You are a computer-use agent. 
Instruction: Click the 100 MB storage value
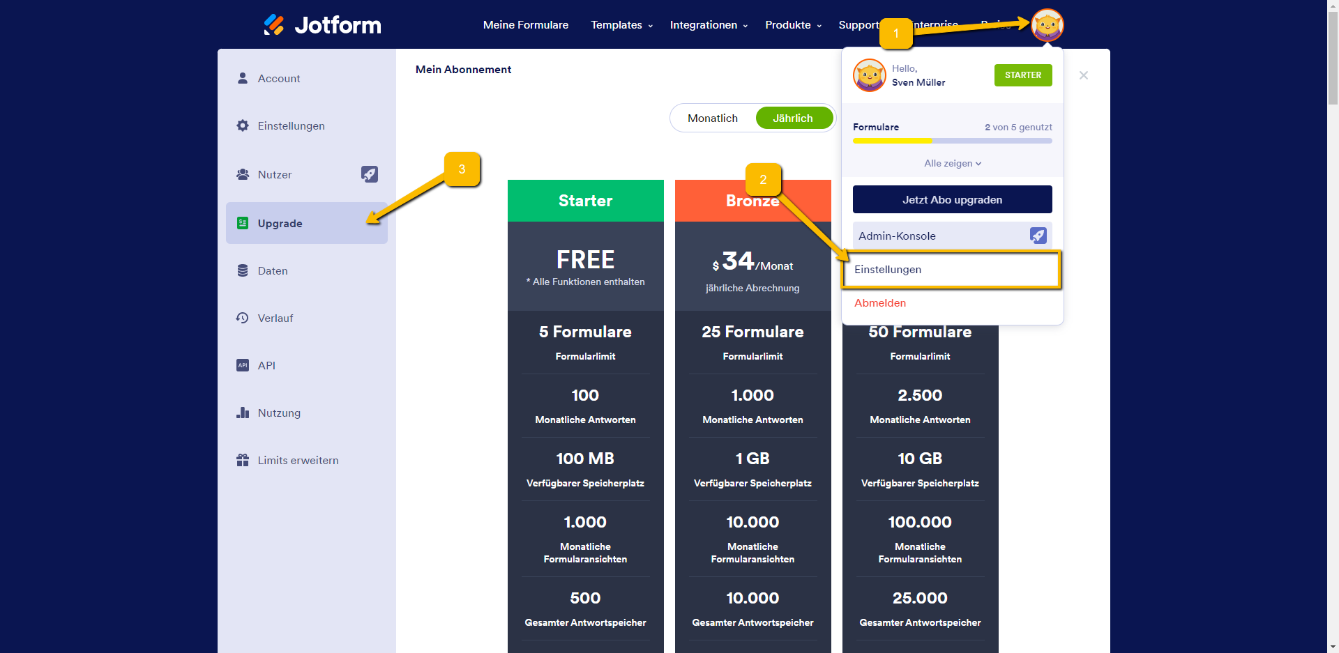point(585,459)
